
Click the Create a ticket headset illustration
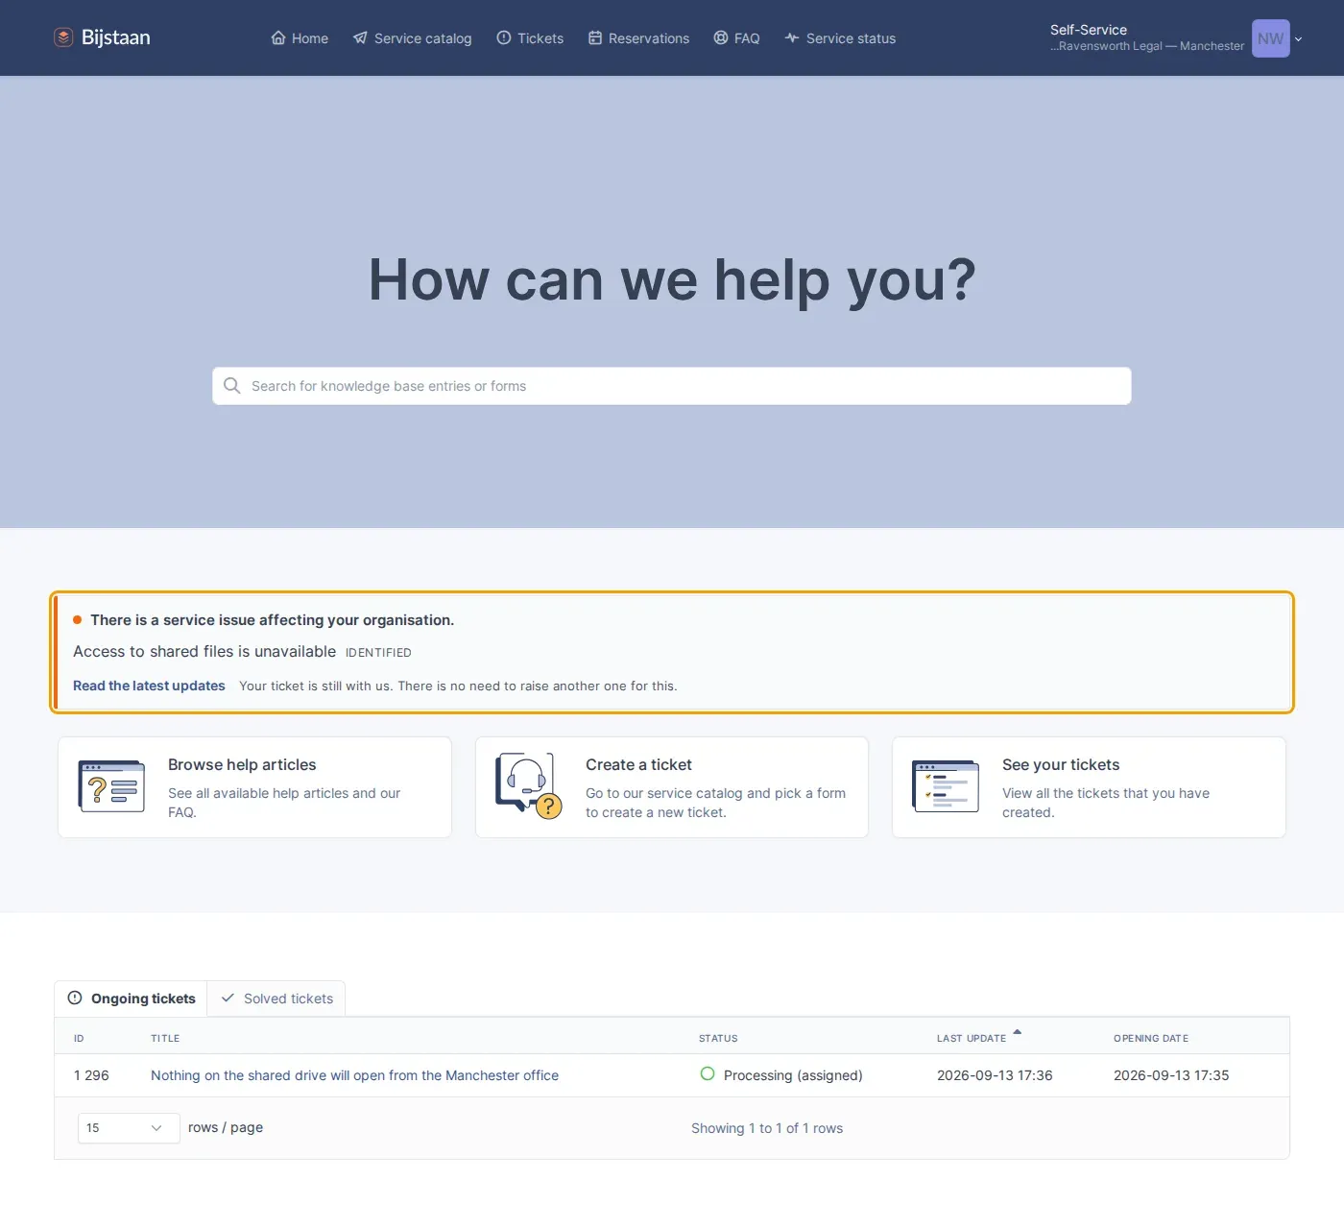coord(528,786)
